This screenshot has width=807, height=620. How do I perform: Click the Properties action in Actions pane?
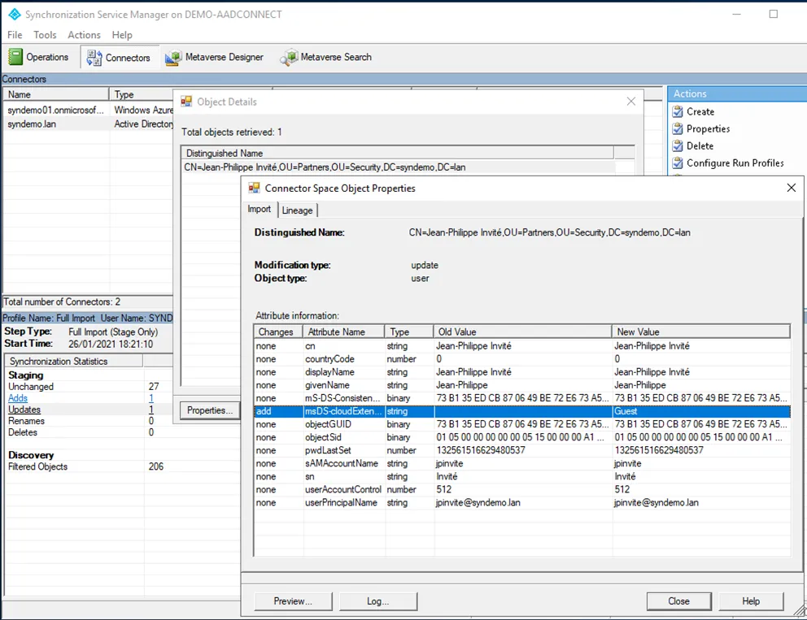(708, 128)
